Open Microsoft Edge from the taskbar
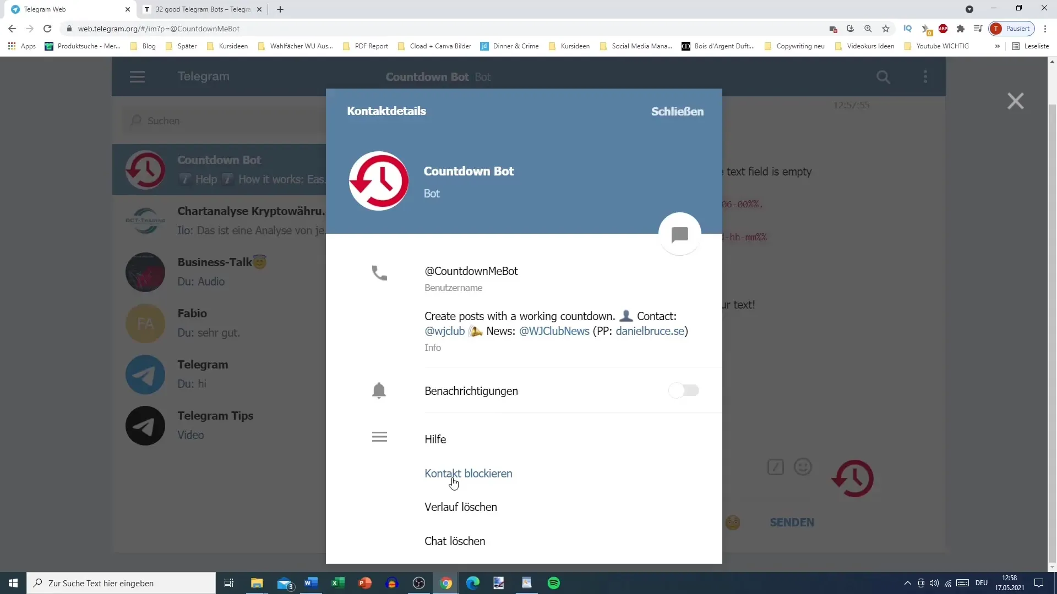1057x594 pixels. [473, 583]
